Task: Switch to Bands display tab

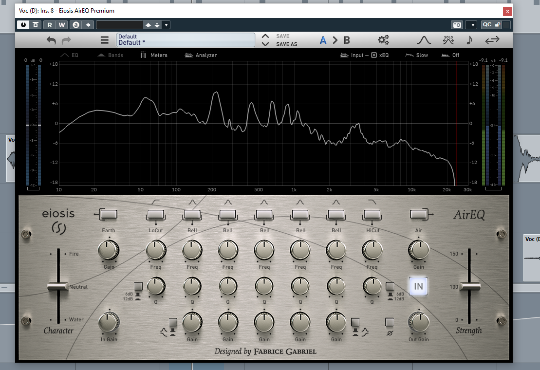Action: pos(110,55)
